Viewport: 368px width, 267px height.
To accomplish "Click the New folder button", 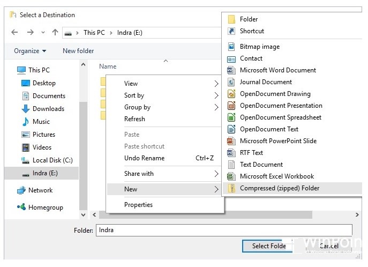I will coord(78,51).
